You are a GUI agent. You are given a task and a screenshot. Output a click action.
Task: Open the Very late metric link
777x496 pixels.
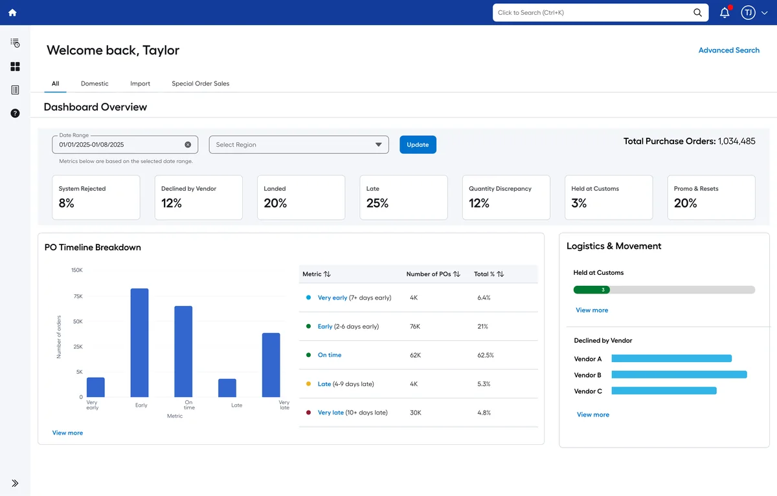click(x=330, y=413)
